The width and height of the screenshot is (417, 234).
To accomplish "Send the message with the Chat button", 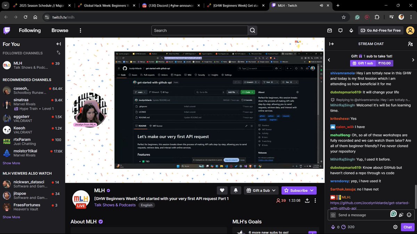I will (x=408, y=227).
